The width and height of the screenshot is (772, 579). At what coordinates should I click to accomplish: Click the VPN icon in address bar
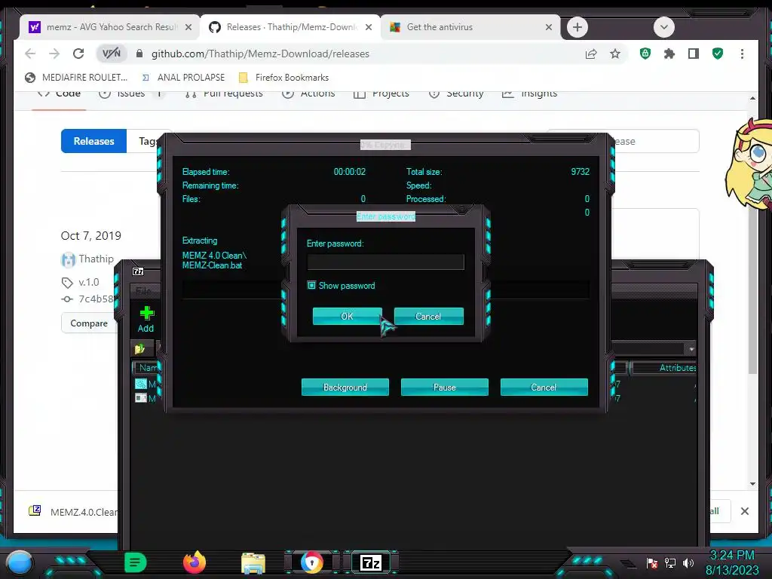112,54
